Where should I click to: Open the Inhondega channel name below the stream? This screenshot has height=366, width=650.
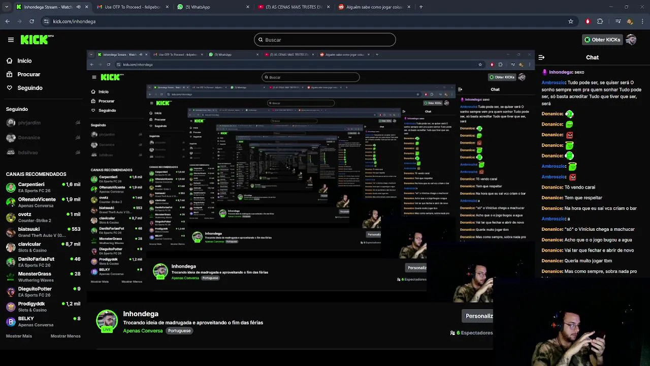[141, 314]
